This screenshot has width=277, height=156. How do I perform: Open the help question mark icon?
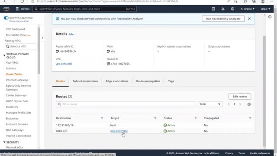point(232,9)
